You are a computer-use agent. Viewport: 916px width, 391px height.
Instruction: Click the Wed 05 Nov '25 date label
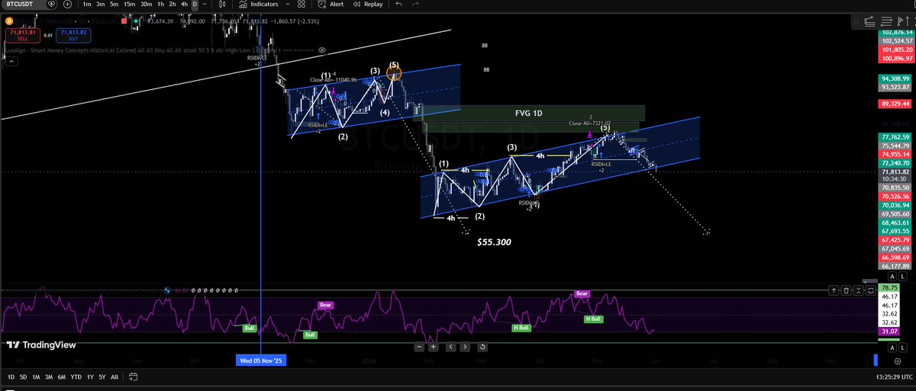click(x=262, y=361)
